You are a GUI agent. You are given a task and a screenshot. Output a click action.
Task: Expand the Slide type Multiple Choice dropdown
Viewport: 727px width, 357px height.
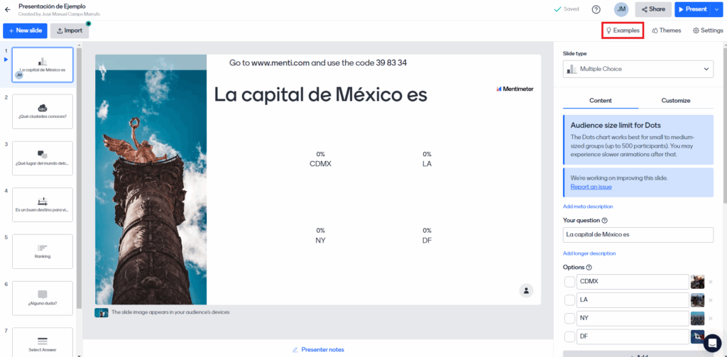[x=638, y=69]
